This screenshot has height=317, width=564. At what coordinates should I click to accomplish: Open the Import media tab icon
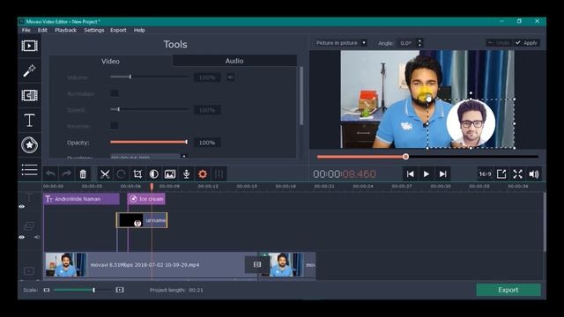tap(29, 46)
